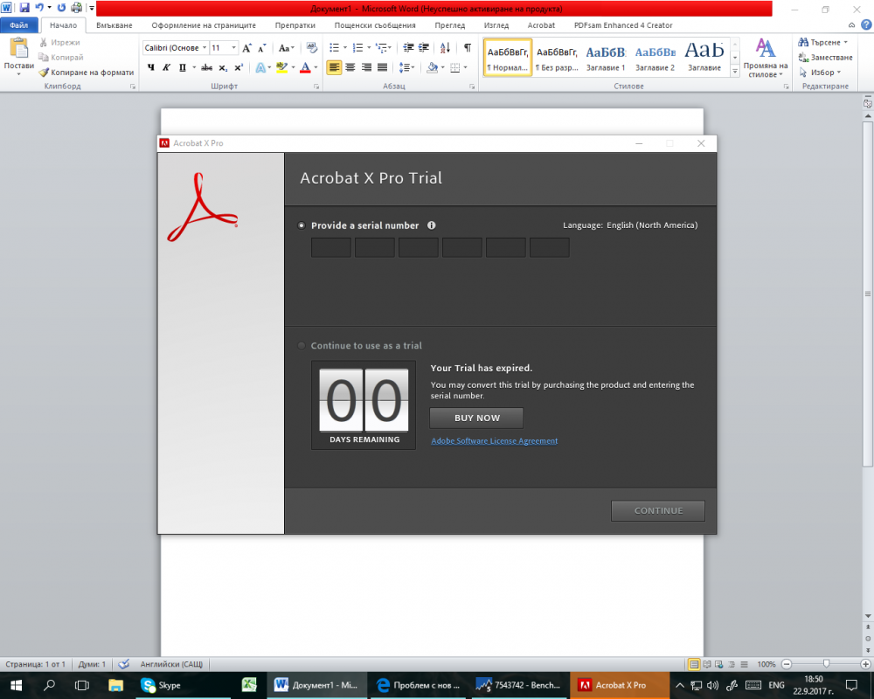Click the Format Painter brush icon
This screenshot has width=874, height=699.
pos(44,72)
